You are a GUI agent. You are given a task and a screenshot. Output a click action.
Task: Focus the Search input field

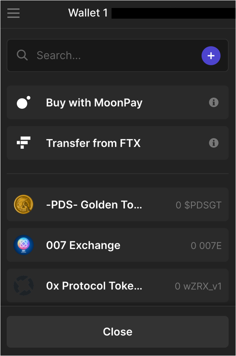(114, 56)
